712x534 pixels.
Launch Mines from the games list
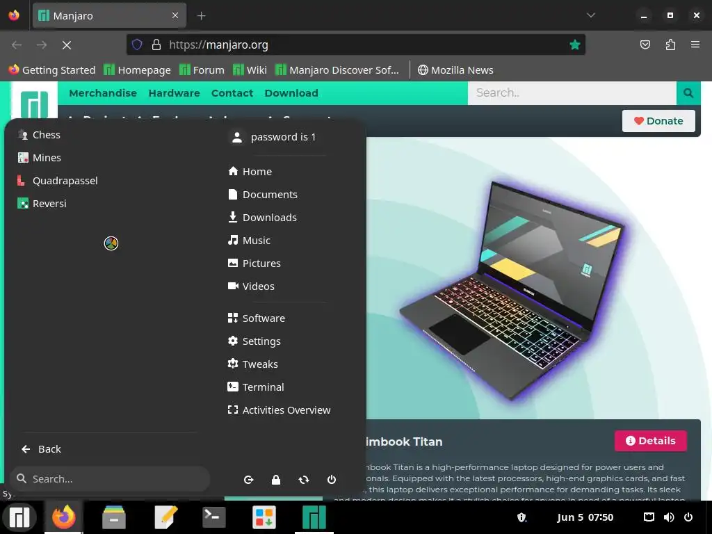pyautogui.click(x=40, y=158)
